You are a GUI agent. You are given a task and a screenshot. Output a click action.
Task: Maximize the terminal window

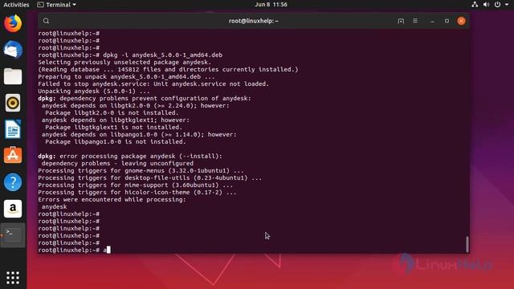click(x=447, y=21)
